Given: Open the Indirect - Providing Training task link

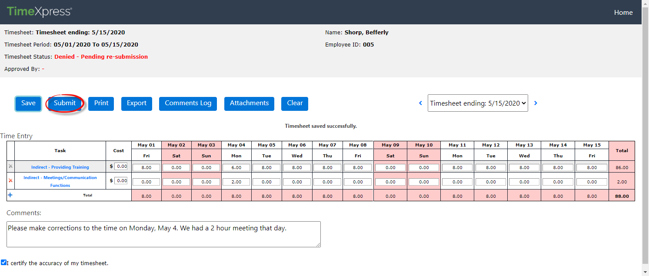Looking at the screenshot, I should (60, 167).
